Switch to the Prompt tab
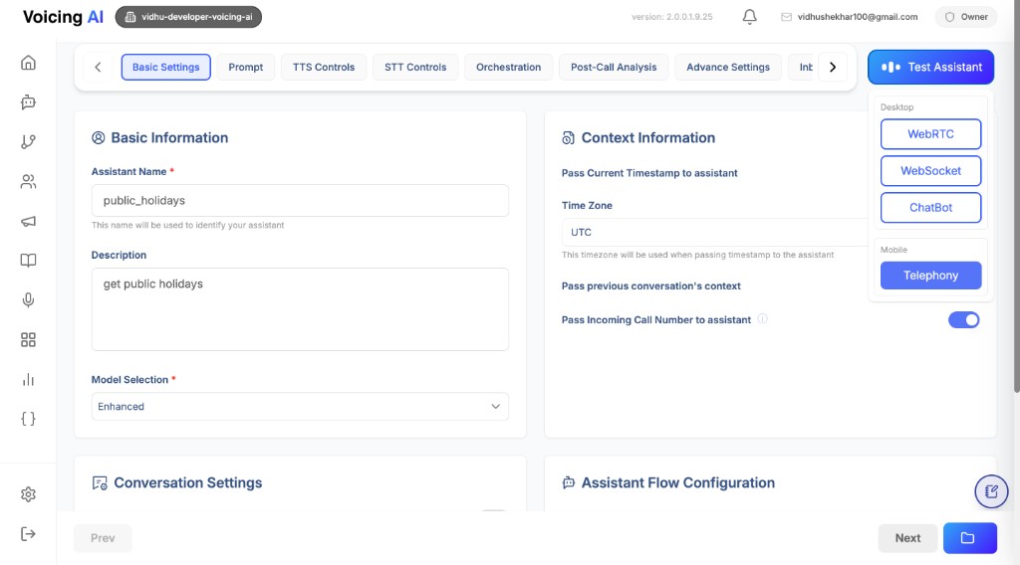 tap(246, 67)
